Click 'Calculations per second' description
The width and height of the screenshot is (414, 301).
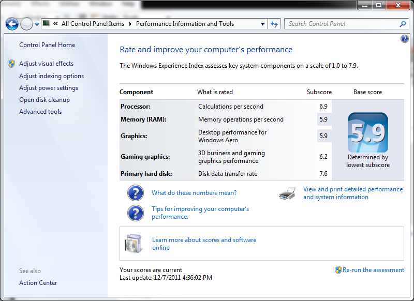pos(231,107)
